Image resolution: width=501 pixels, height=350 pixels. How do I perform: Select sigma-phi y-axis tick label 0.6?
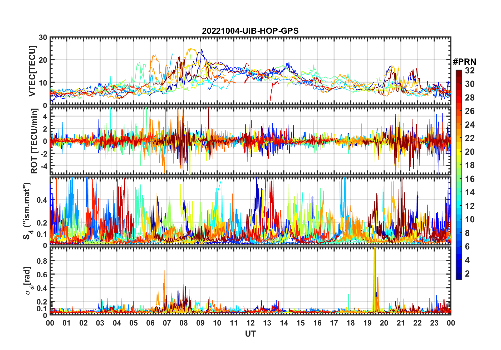(x=42, y=274)
